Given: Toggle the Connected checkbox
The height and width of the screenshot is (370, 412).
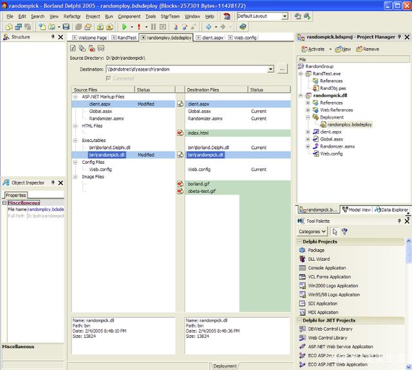Looking at the screenshot, I should tap(108, 78).
